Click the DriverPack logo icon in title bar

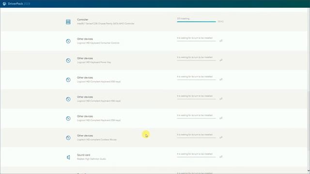(4, 4)
